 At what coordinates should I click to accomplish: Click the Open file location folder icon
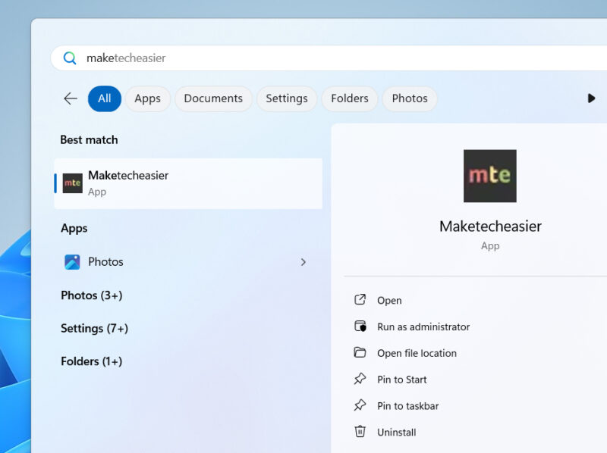(x=360, y=353)
